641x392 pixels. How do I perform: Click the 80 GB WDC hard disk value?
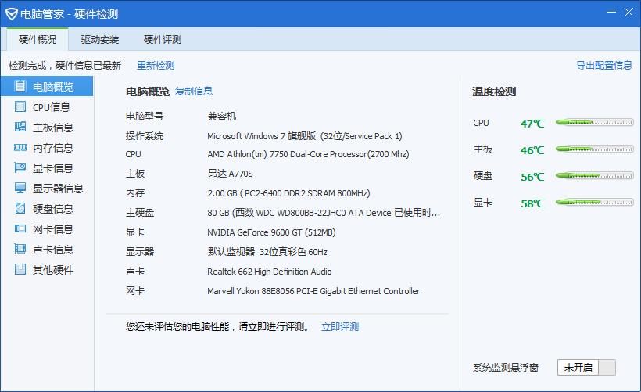[324, 213]
